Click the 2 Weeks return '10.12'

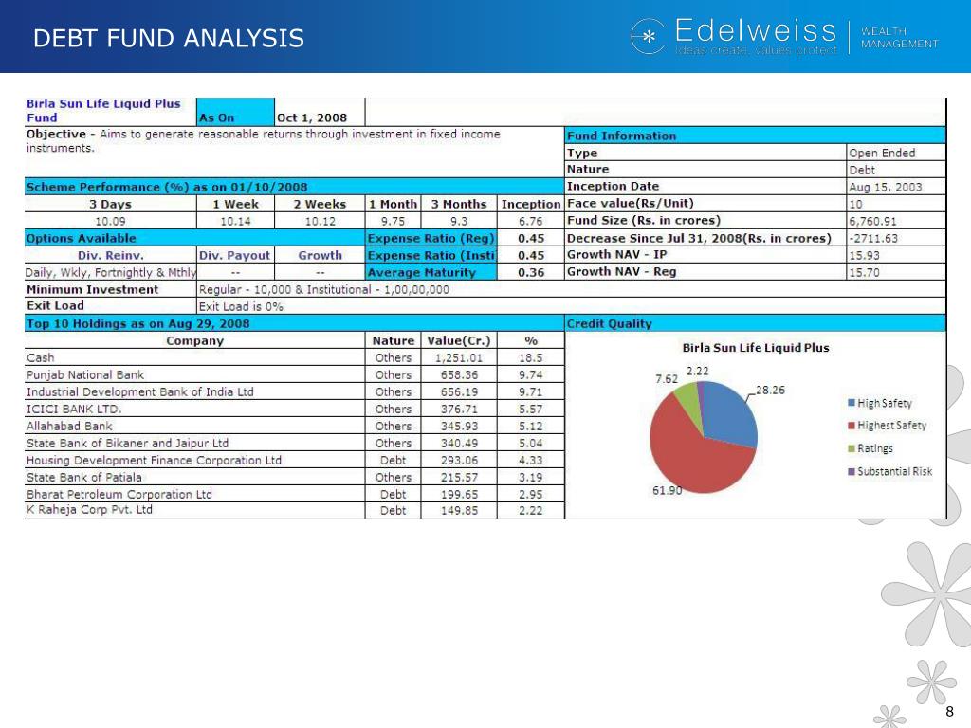(x=321, y=221)
